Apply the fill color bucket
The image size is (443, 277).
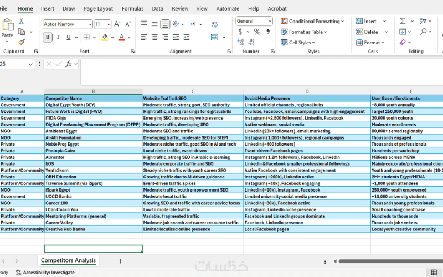[105, 37]
